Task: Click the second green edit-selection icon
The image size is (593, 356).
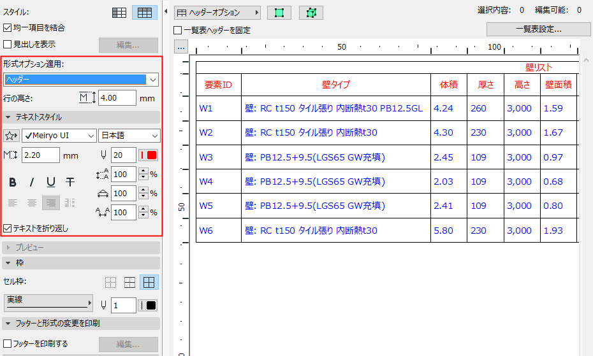Action: (311, 13)
